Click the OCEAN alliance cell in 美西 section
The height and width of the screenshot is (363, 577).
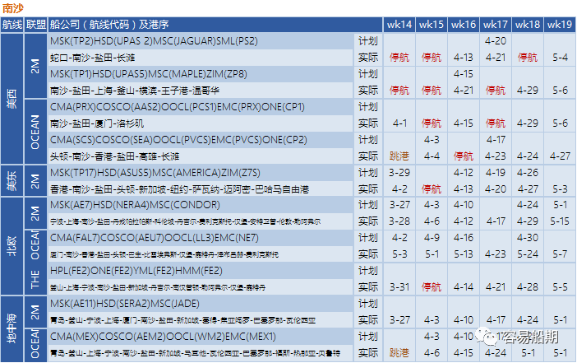tap(35, 132)
